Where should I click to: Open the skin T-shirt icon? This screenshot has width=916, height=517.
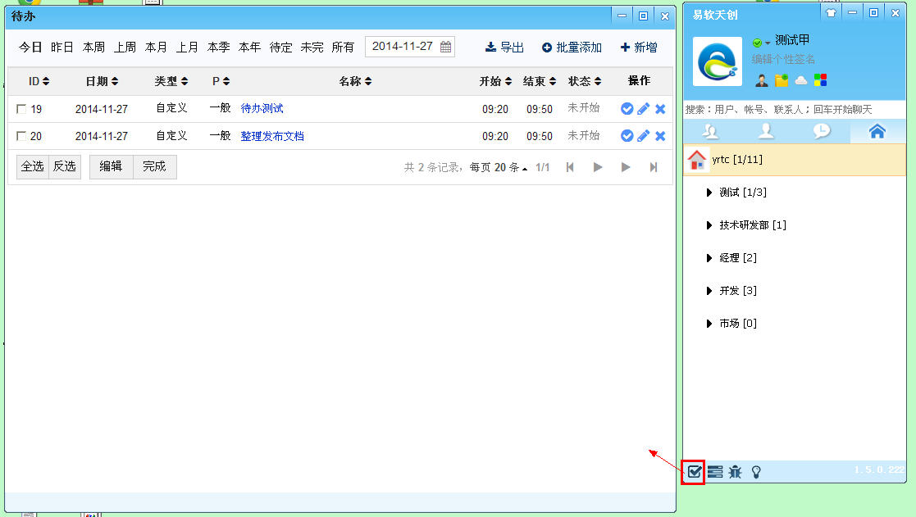(831, 13)
